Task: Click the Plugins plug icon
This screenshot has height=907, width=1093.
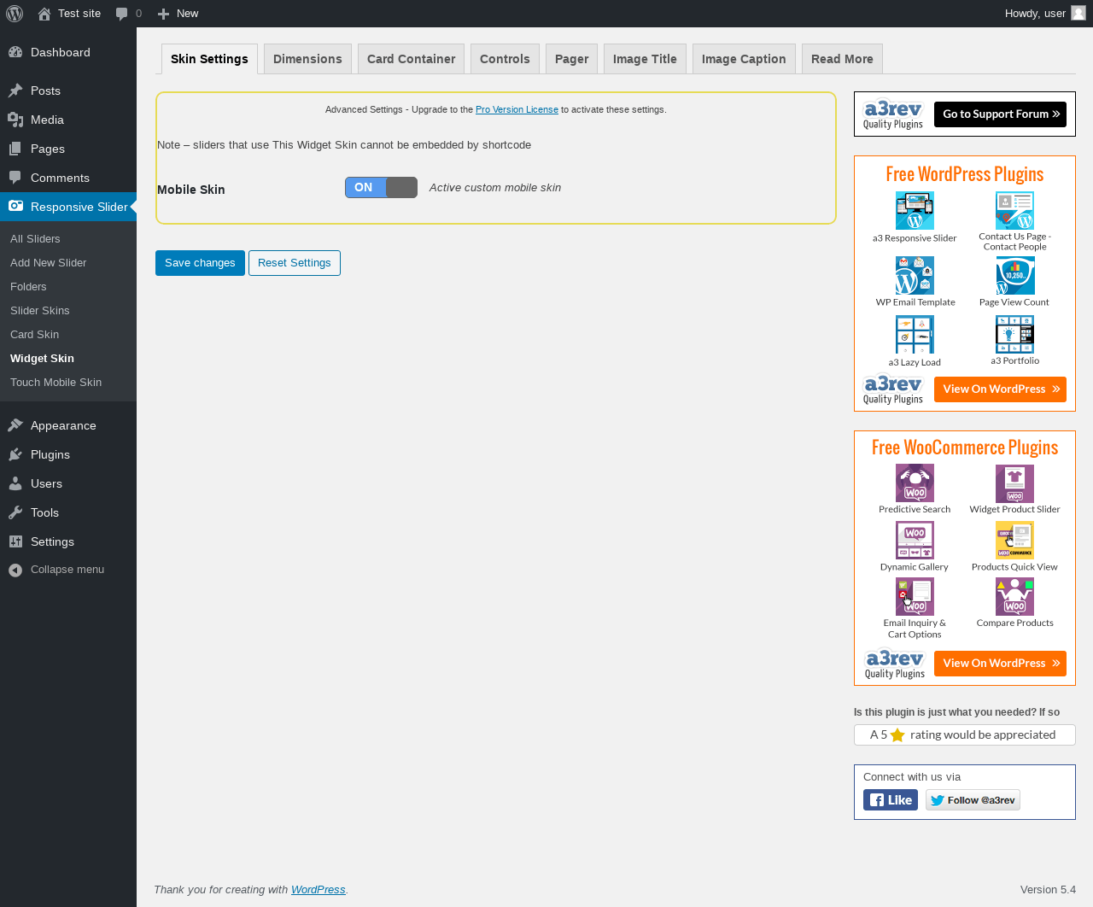Action: click(x=15, y=454)
